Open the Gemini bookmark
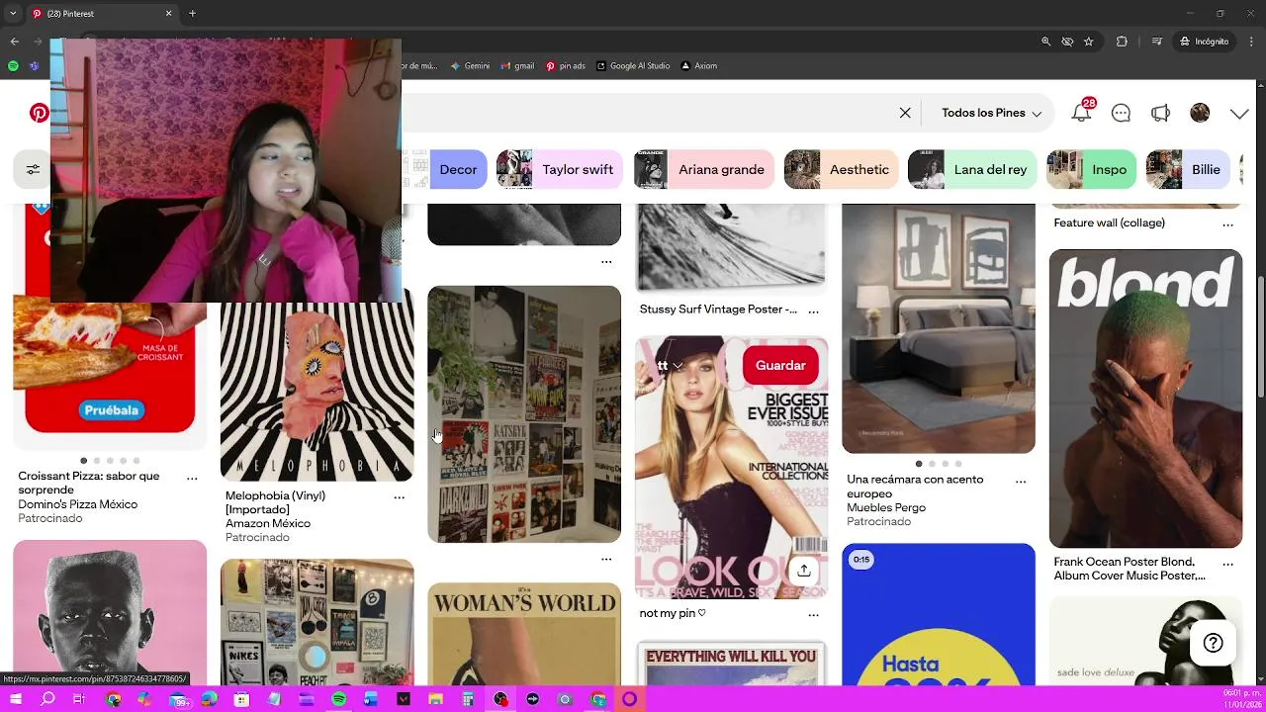 tap(470, 66)
